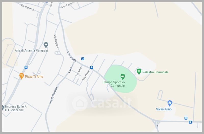Click the Via Cagliari street name
204x134 pixels.
(x=56, y=41)
